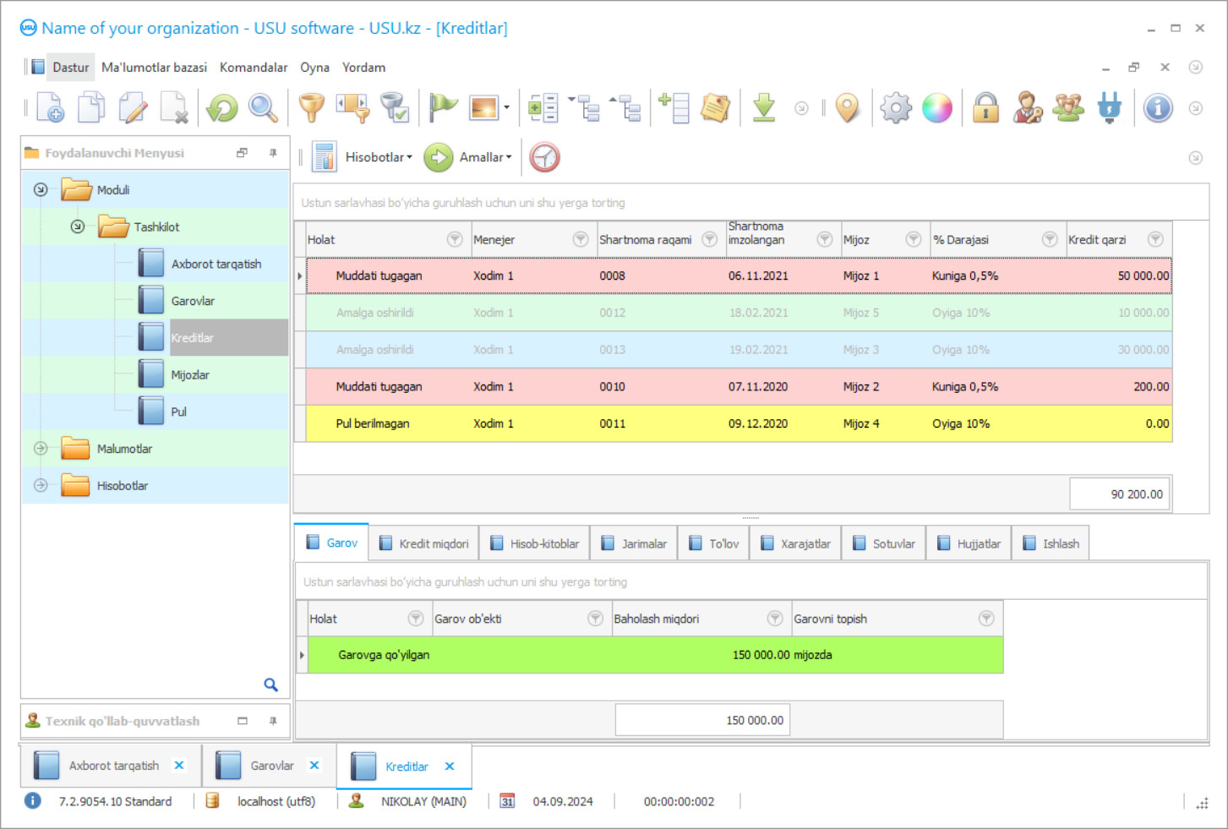Close the Axborot tarqatish window tab
1228x829 pixels.
(179, 766)
